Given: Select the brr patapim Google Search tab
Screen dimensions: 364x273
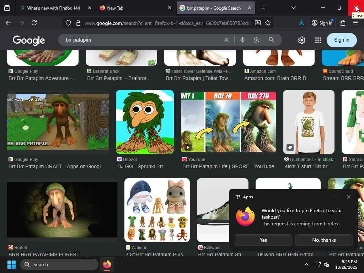Looking at the screenshot, I should 214,8.
